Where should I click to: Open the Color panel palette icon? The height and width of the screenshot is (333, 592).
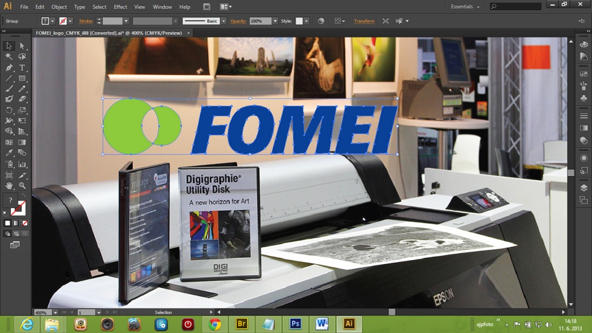click(584, 45)
